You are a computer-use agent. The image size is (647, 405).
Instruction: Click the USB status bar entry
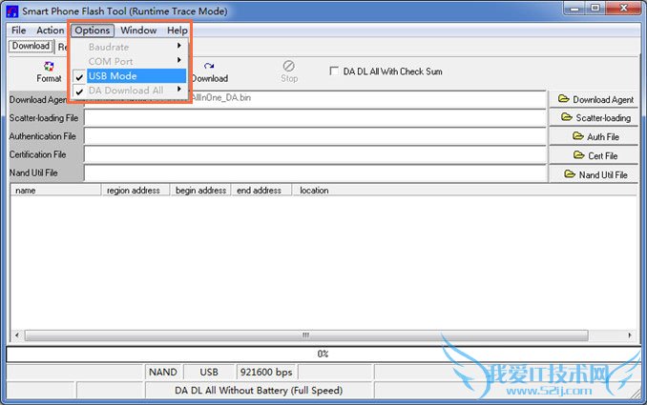point(209,372)
